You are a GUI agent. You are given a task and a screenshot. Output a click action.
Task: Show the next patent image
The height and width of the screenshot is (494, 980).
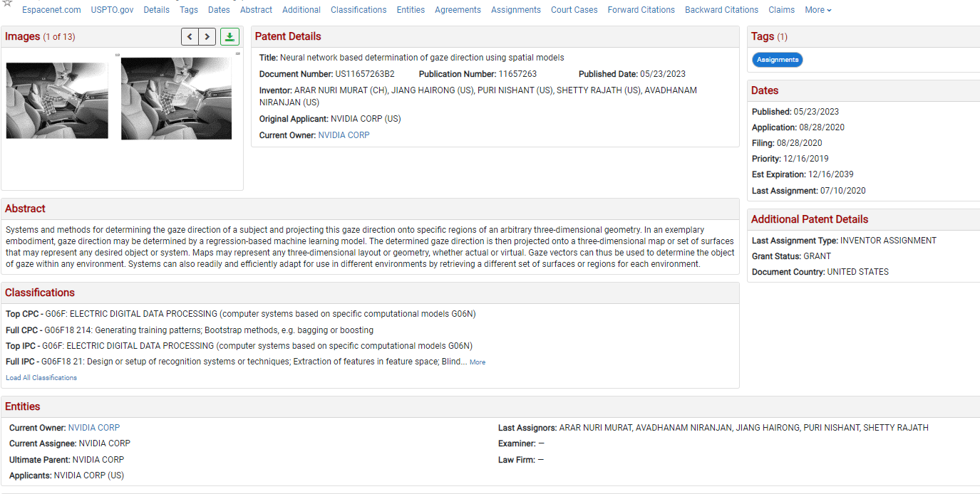(207, 36)
